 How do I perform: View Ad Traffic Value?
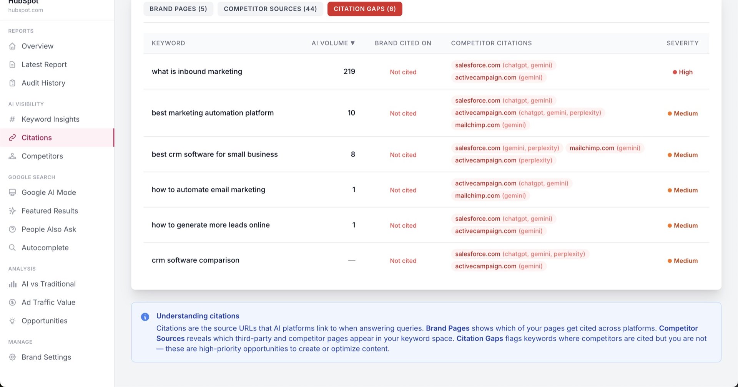(57, 303)
